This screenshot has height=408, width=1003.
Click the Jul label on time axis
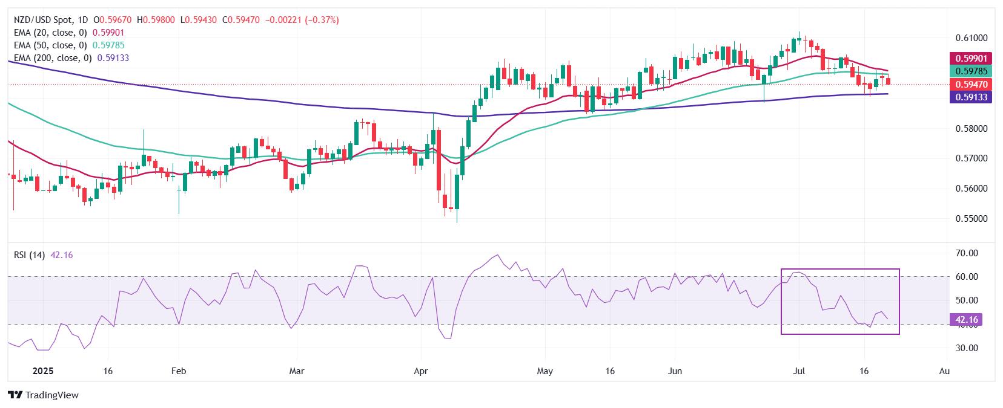798,371
